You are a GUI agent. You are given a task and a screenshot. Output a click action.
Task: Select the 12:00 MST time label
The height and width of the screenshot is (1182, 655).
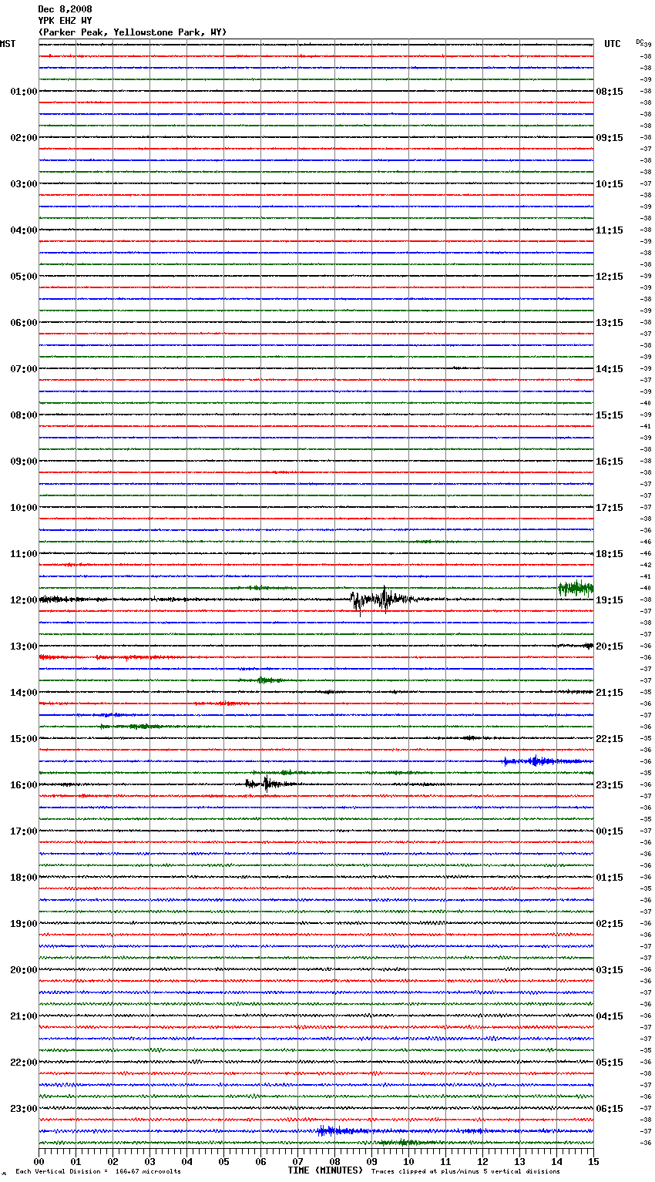(23, 600)
